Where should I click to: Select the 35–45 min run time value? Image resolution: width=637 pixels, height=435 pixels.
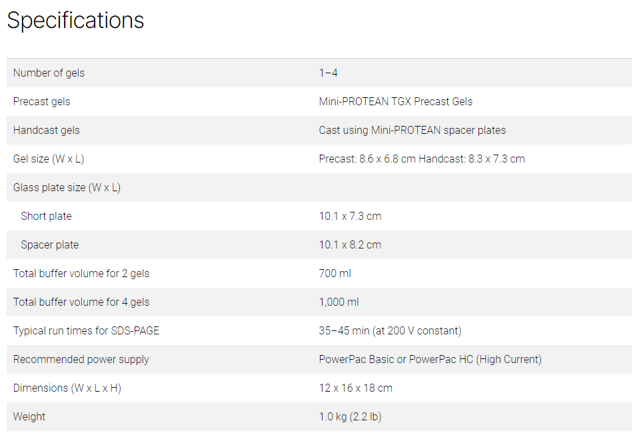(390, 330)
